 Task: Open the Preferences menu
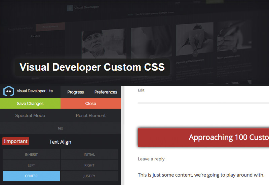pyautogui.click(x=106, y=92)
